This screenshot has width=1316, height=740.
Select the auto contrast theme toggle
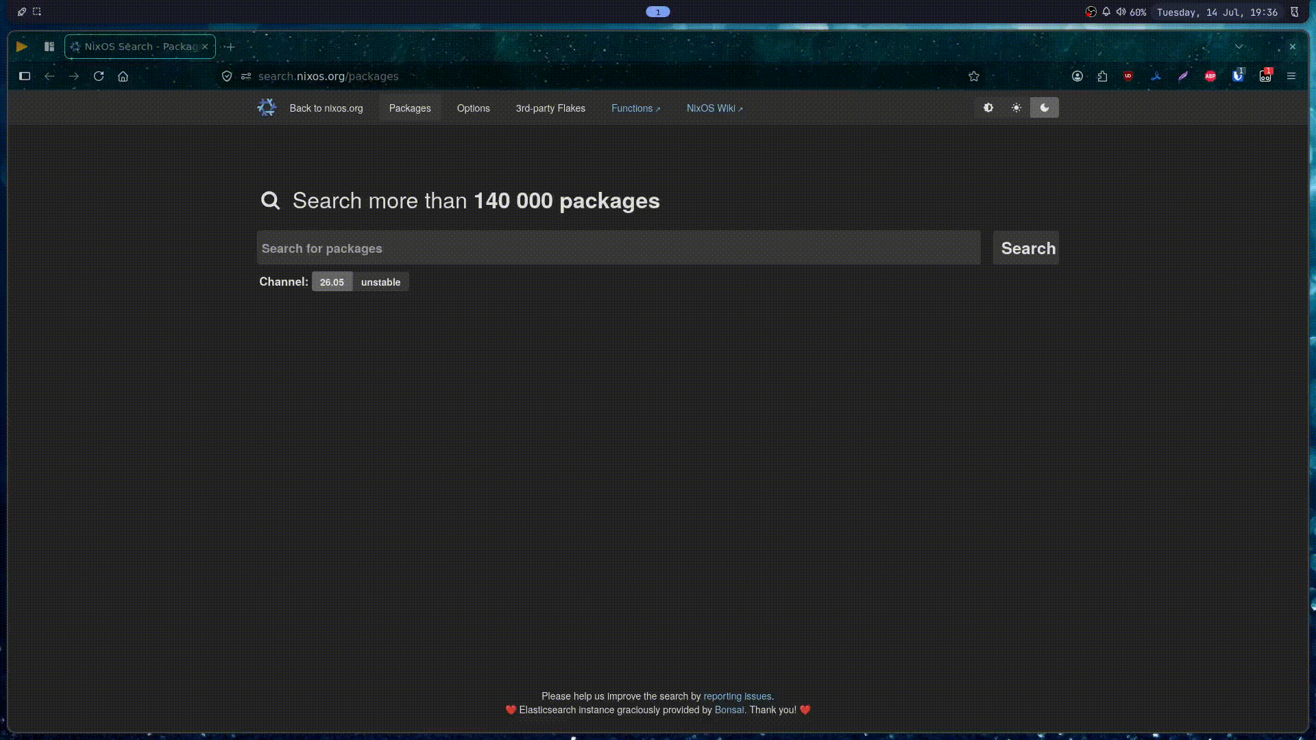pyautogui.click(x=988, y=108)
